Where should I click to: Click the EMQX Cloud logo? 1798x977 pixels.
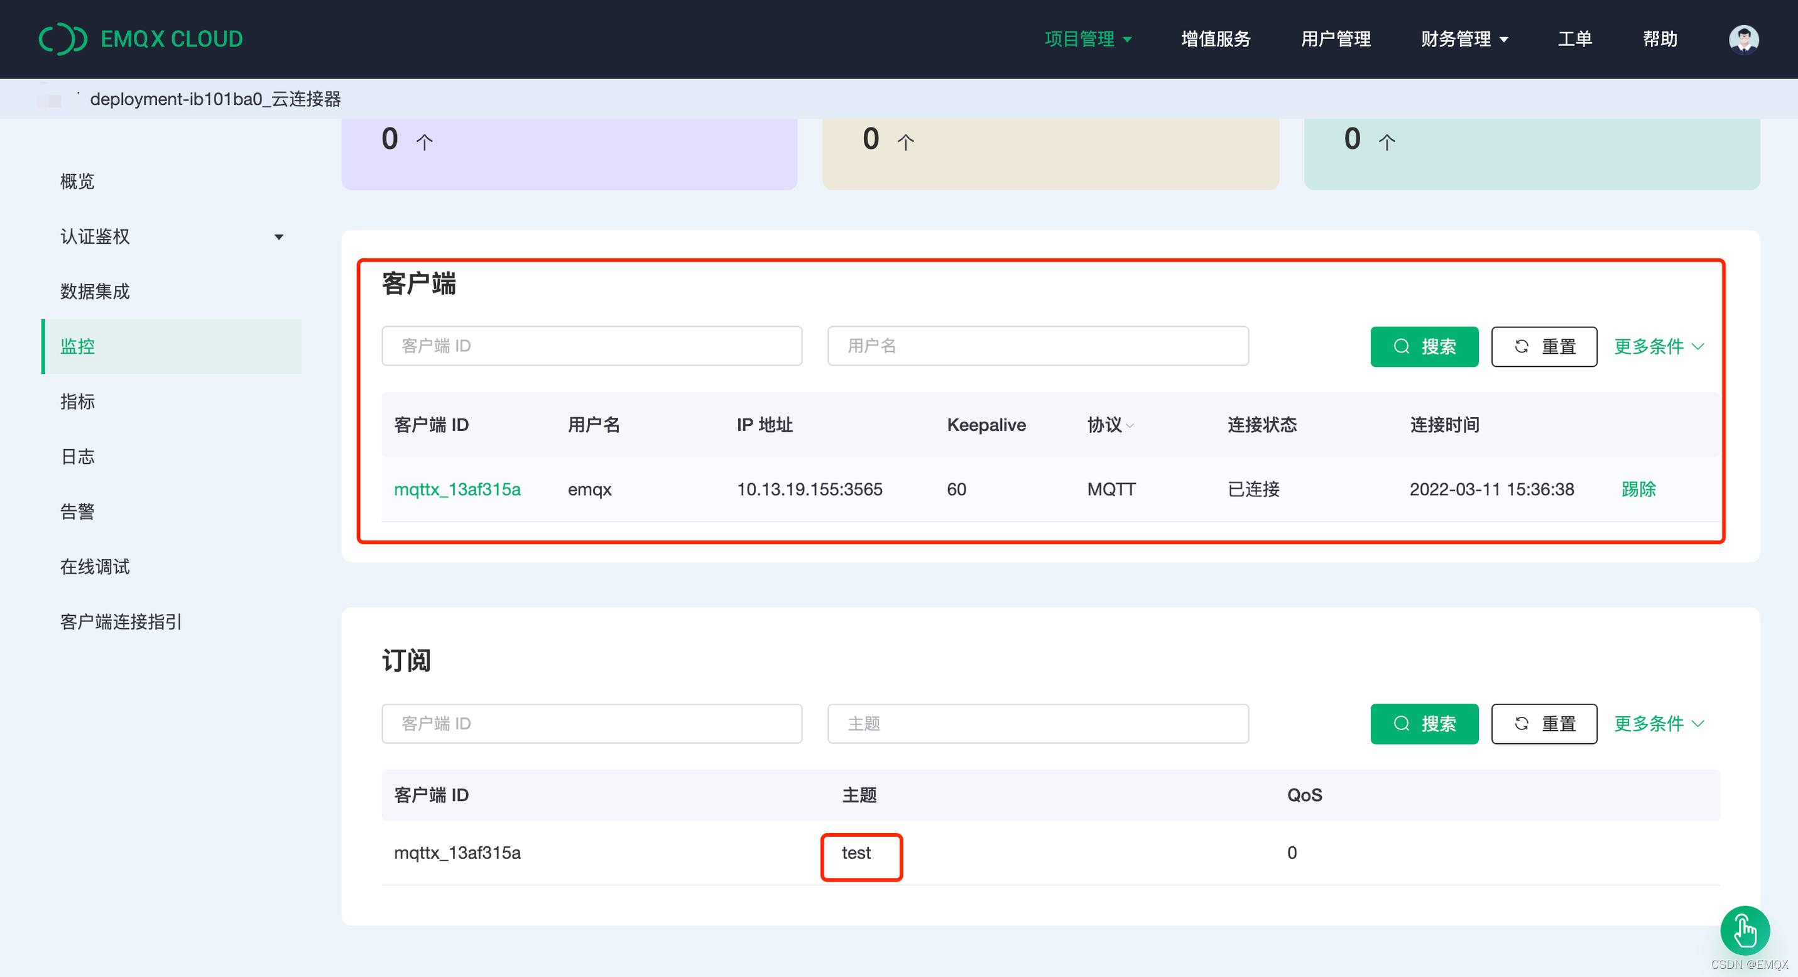click(139, 39)
